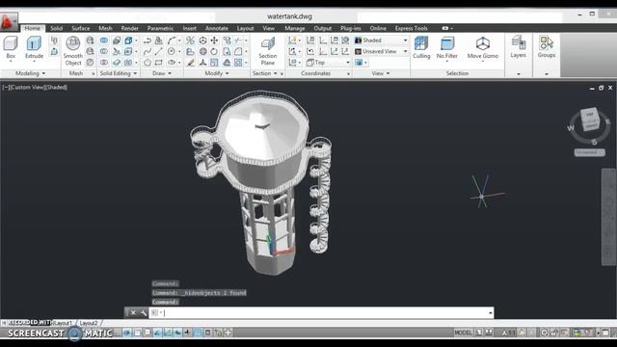Switch to the Surface ribbon tab
The image size is (617, 347).
point(81,28)
